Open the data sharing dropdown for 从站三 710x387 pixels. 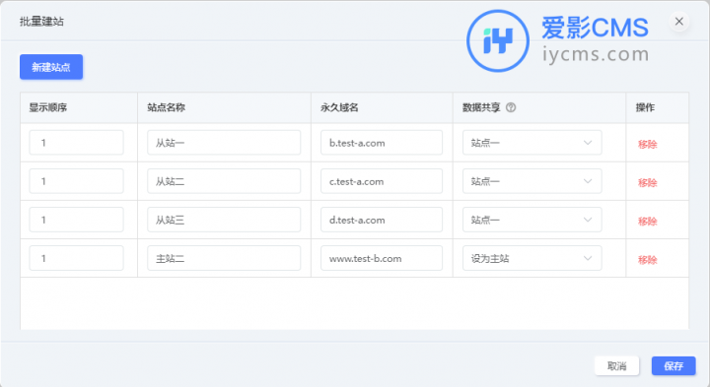point(532,220)
